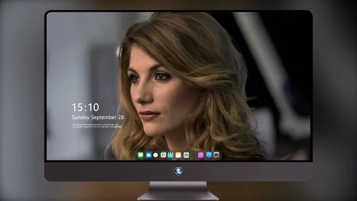Screen dimensions: 357x201
Task: Open the yellow Notes app in dock
Action: pyautogui.click(x=178, y=155)
